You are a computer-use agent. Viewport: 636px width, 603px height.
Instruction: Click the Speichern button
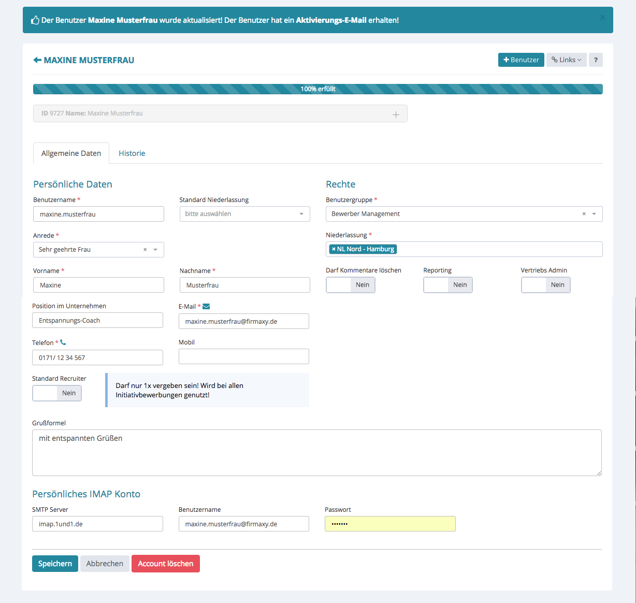[x=55, y=564]
